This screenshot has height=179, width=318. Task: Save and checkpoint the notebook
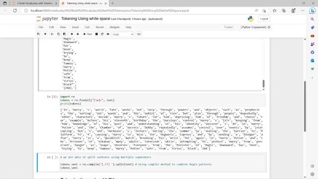tap(38, 34)
